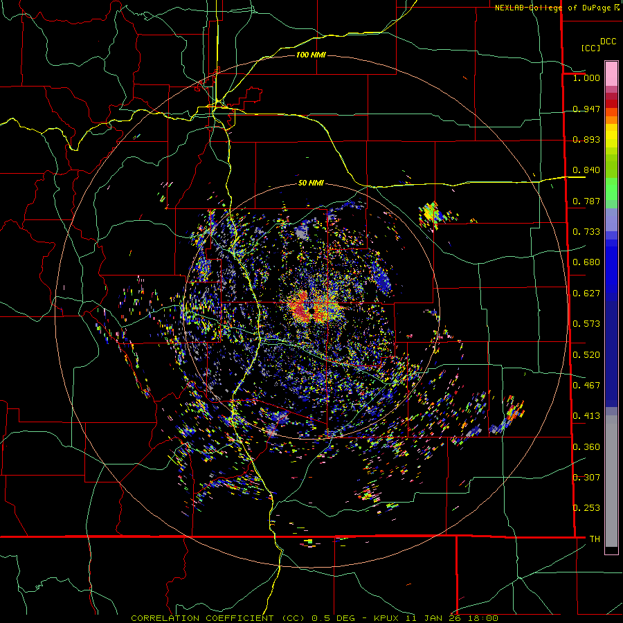Click the 100 NMI range ring label
This screenshot has height=623, width=623.
pyautogui.click(x=311, y=55)
